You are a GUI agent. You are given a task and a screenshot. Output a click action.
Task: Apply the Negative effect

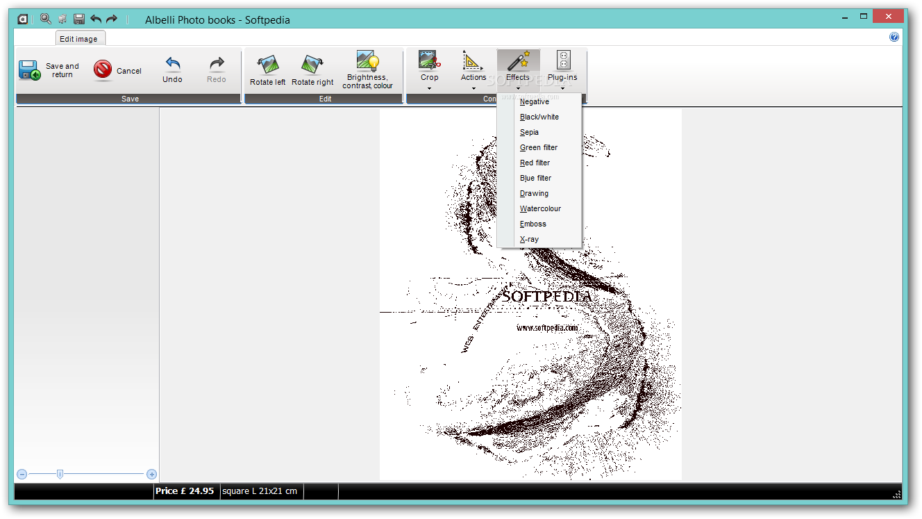pyautogui.click(x=539, y=101)
